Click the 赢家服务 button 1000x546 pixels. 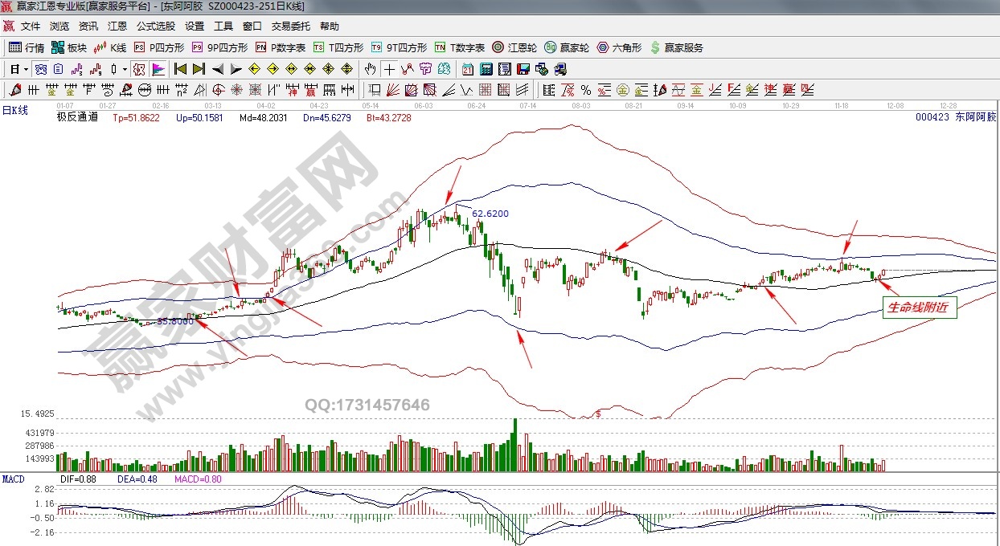point(676,47)
